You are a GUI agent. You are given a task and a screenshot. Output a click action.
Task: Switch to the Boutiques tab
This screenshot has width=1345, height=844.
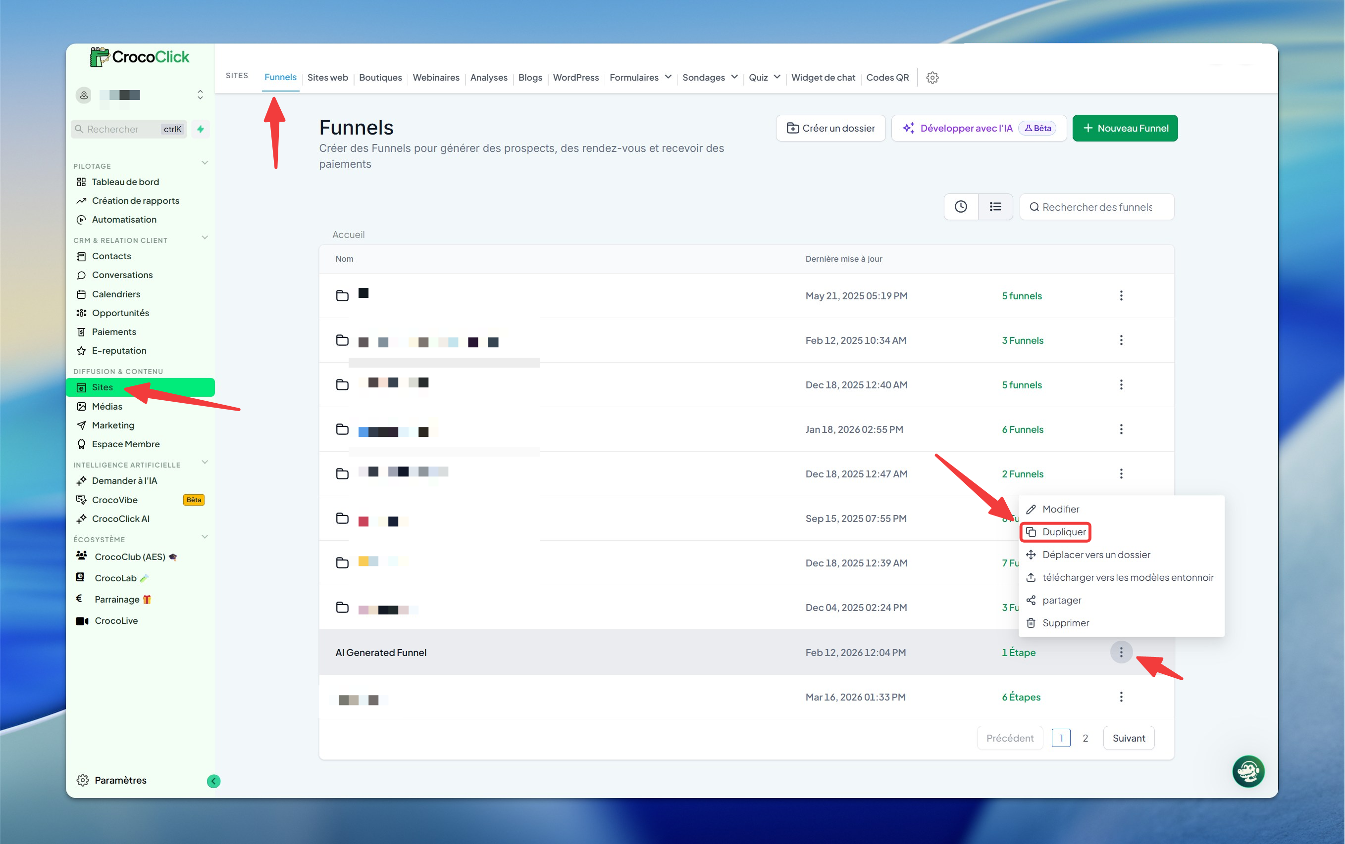pyautogui.click(x=380, y=78)
